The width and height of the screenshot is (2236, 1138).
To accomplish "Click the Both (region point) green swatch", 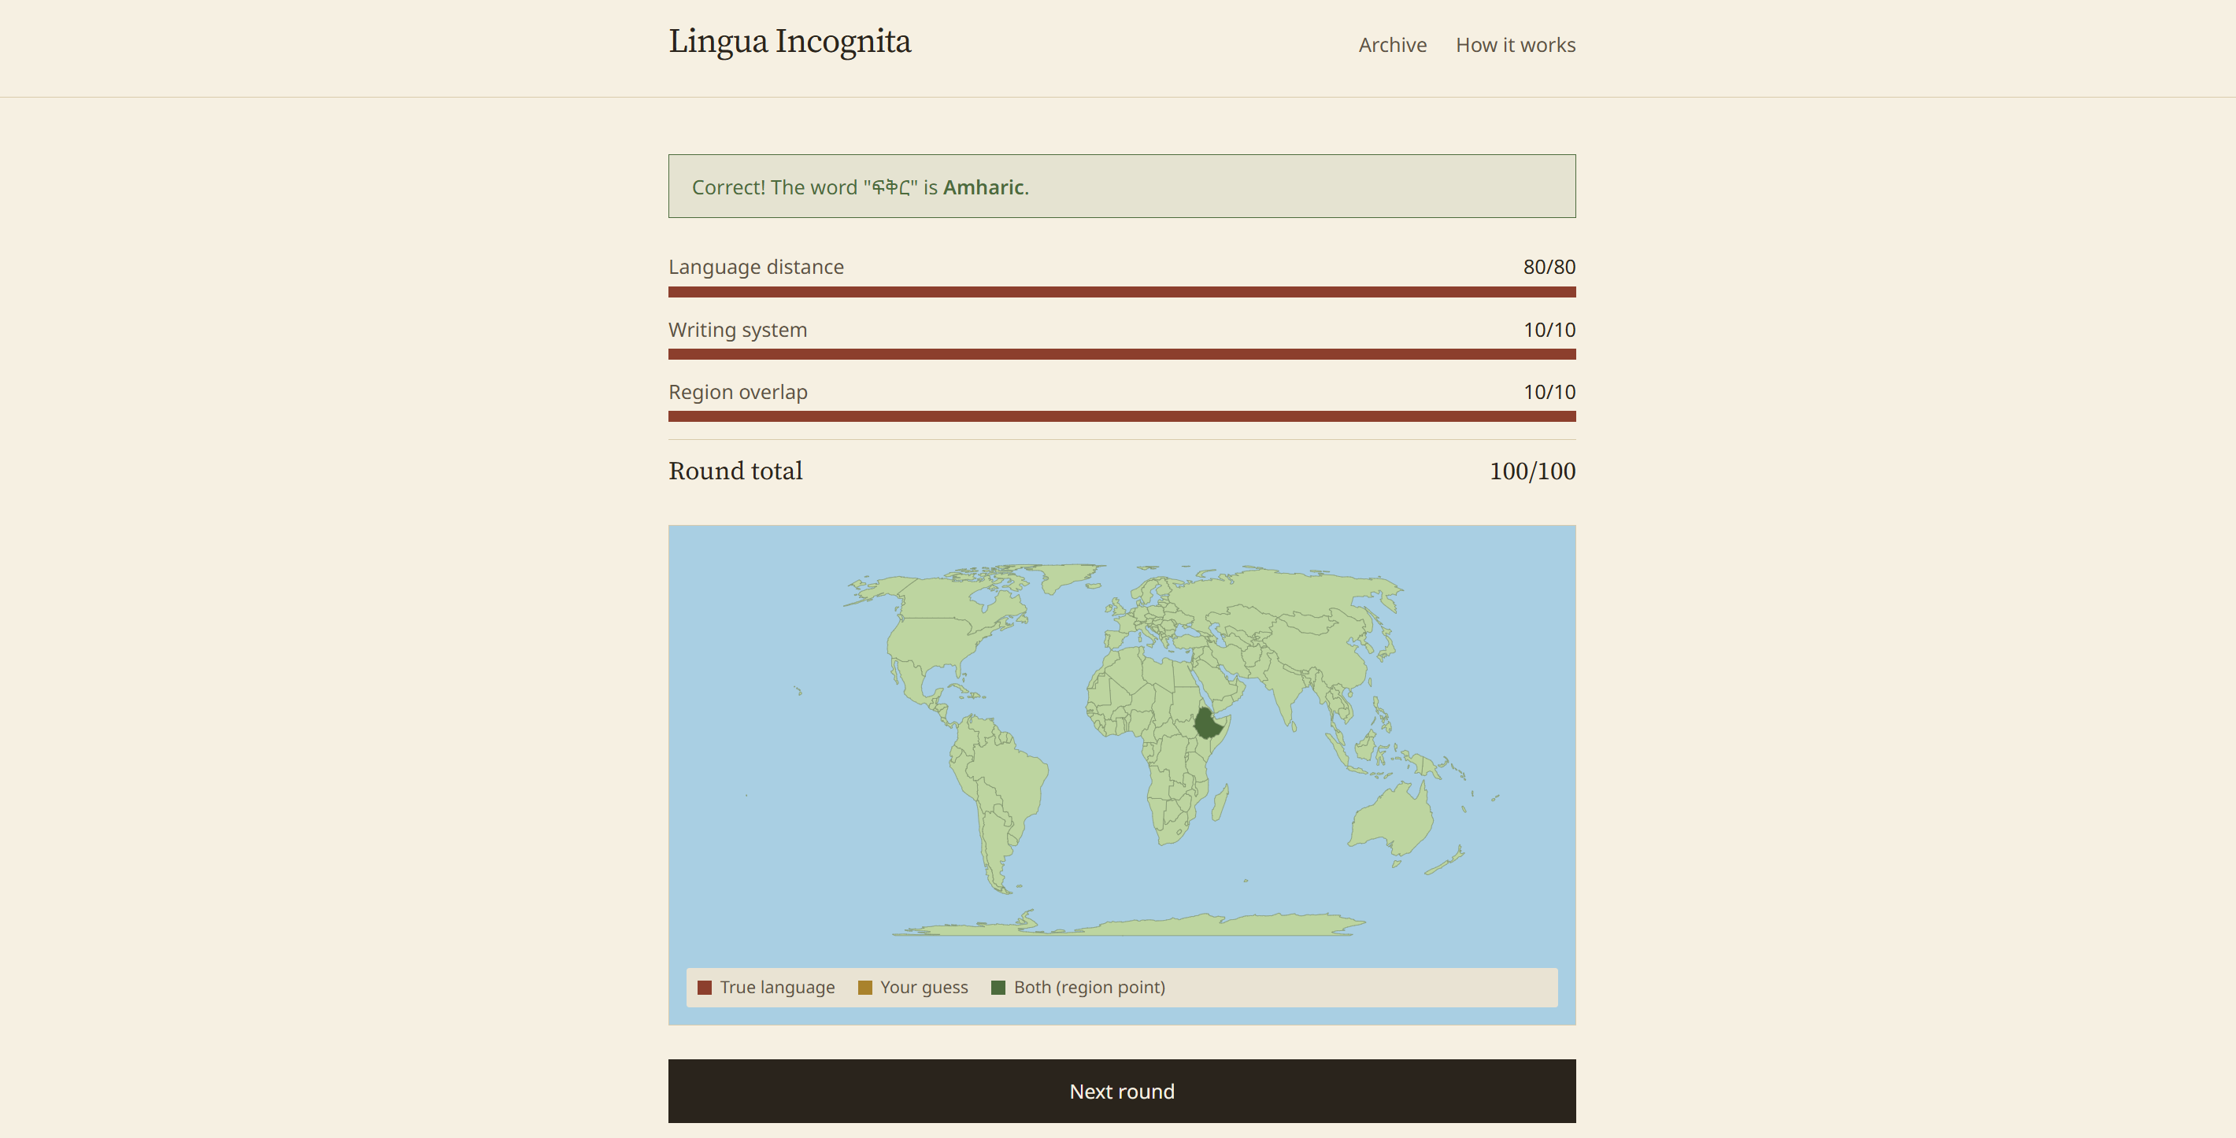I will [998, 987].
